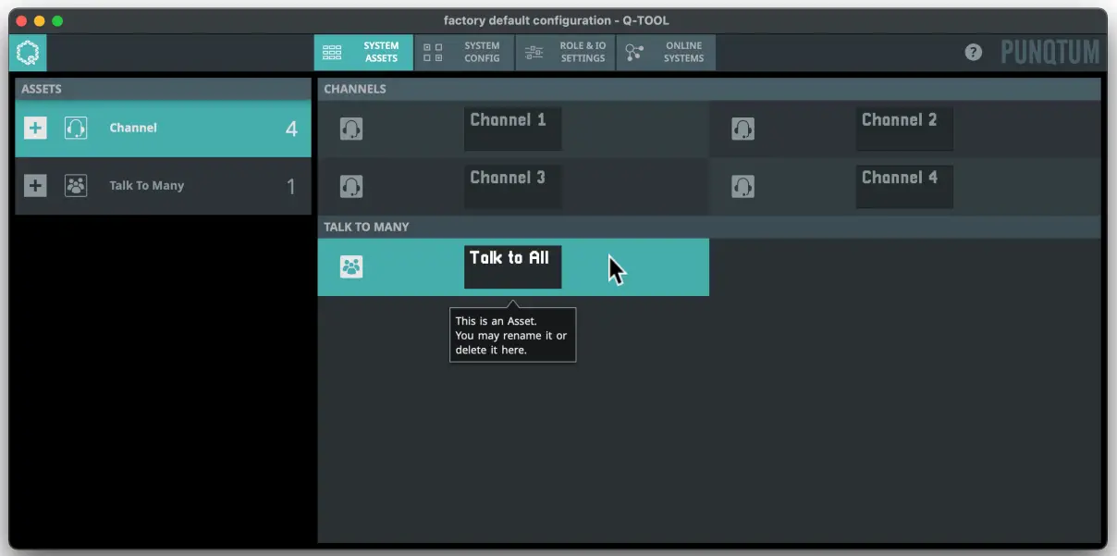Open the Role & IO Settings tab

(x=565, y=53)
